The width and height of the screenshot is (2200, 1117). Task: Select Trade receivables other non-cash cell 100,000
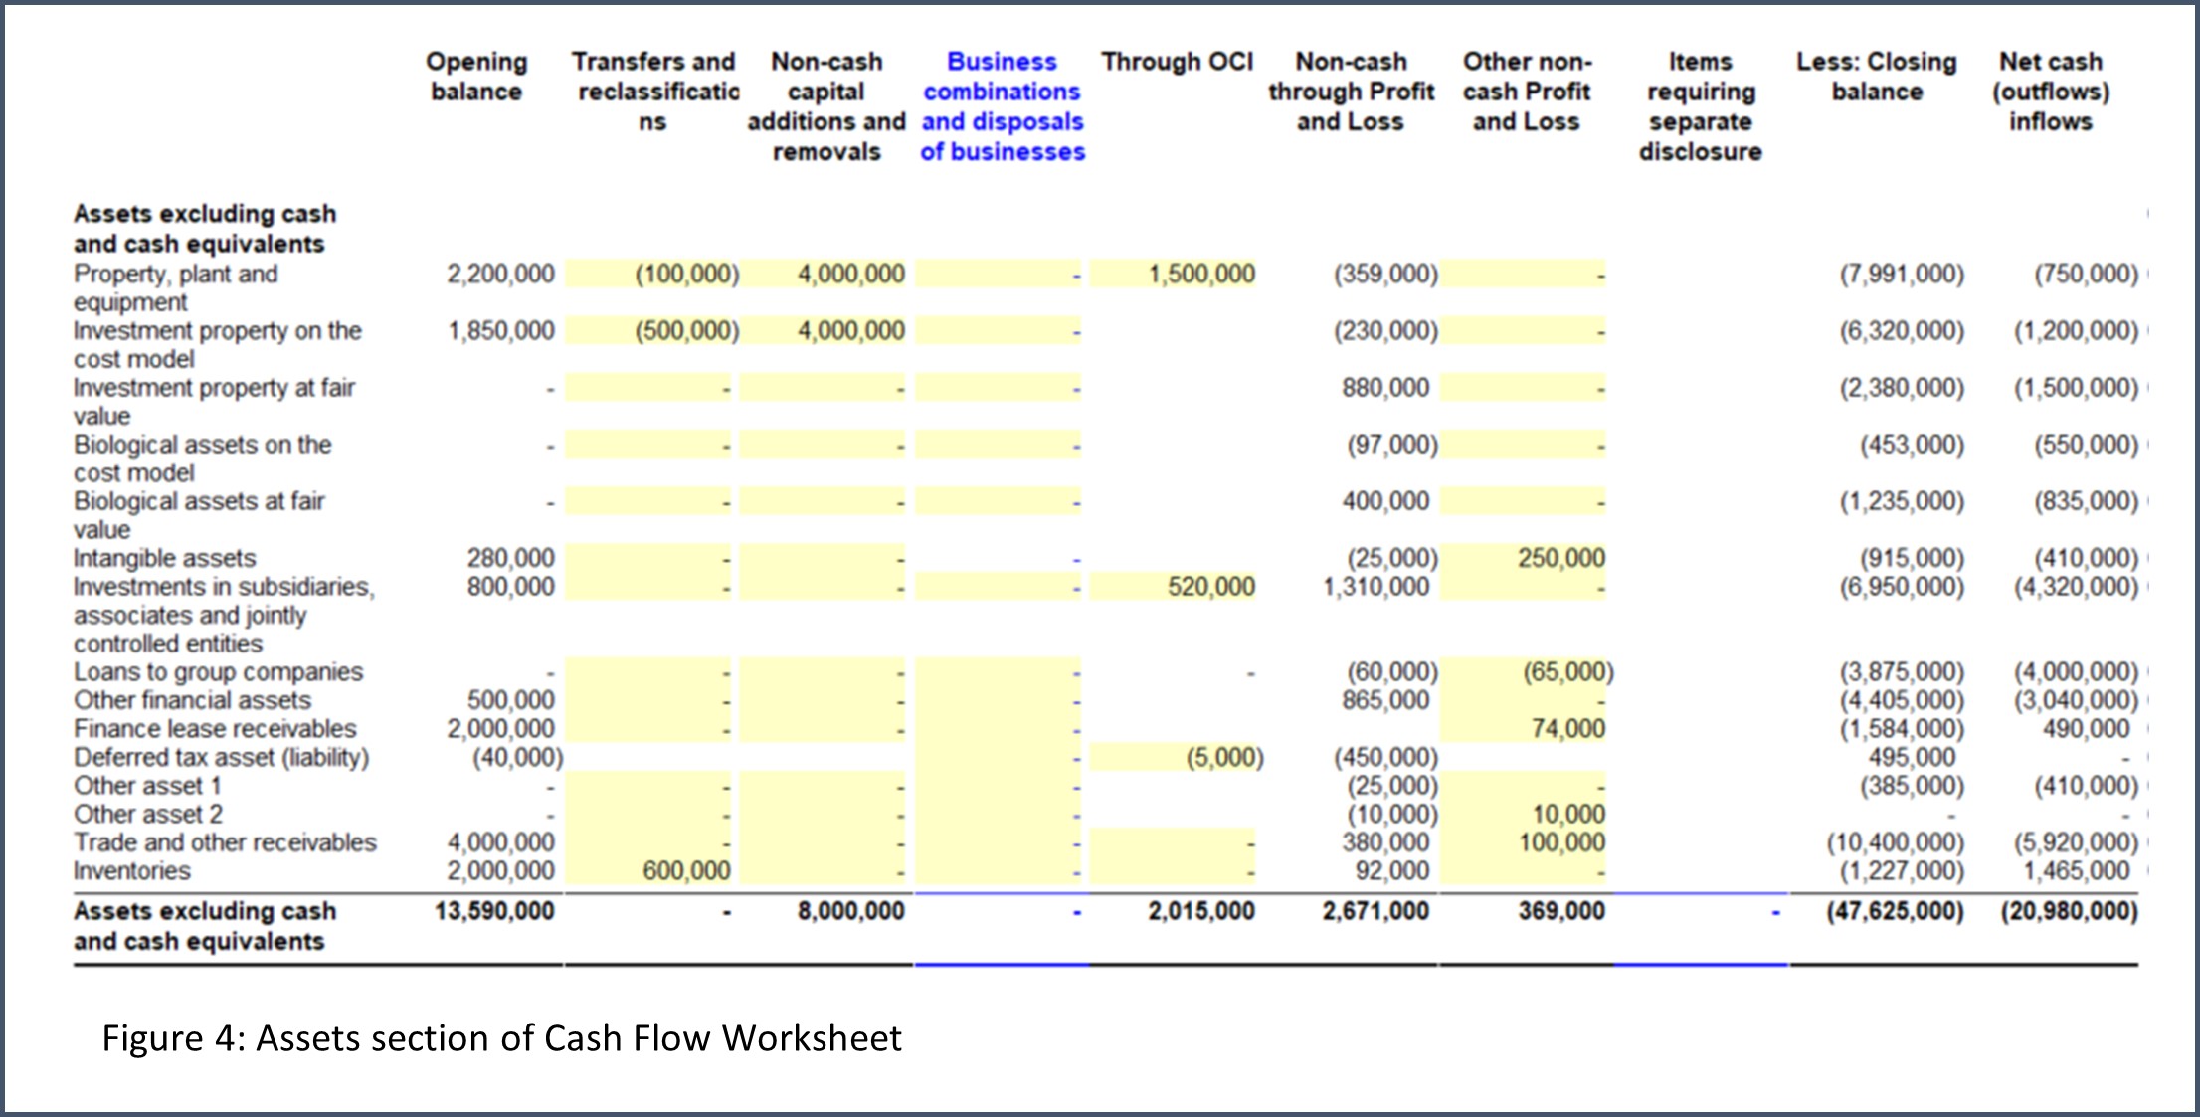click(1560, 842)
